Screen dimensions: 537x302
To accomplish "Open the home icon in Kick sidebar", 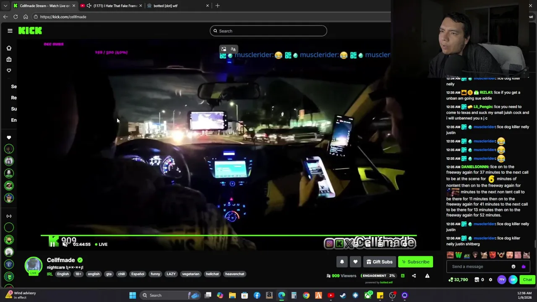I will coord(9,48).
